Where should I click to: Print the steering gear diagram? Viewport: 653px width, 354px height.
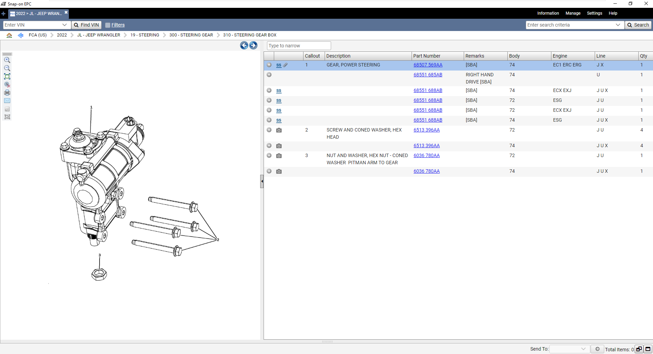tap(7, 93)
